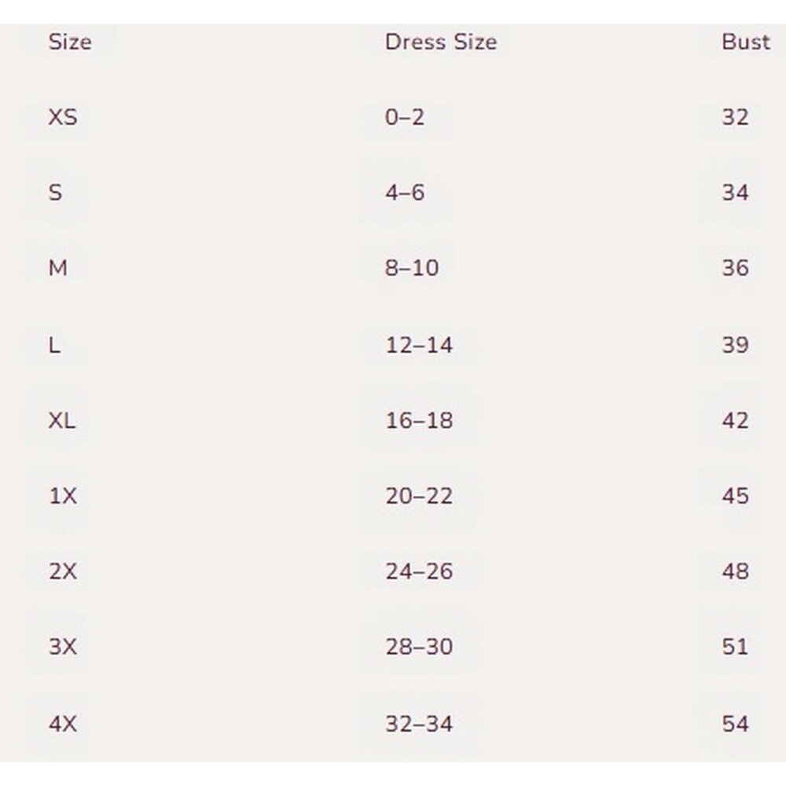786x786 pixels.
Task: Click the bust value 45
Action: click(736, 496)
